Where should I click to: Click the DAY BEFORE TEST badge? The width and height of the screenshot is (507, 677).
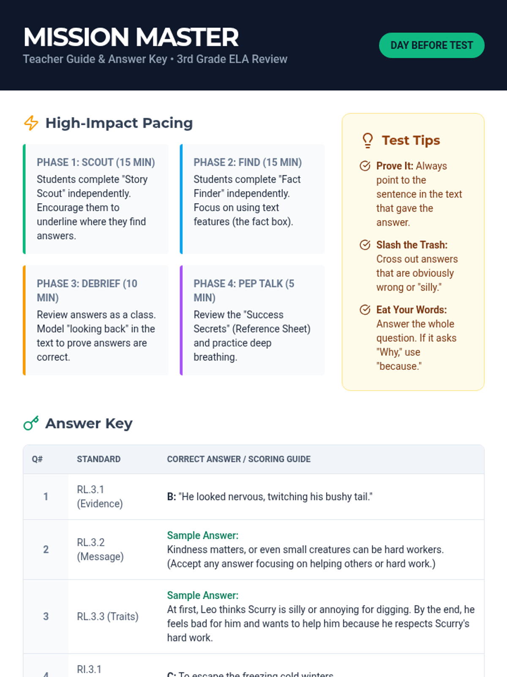[x=431, y=45]
